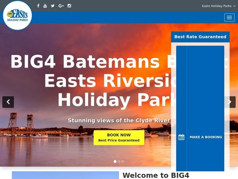Click 'Stunning views of the Clyde River' text

[x=119, y=120]
